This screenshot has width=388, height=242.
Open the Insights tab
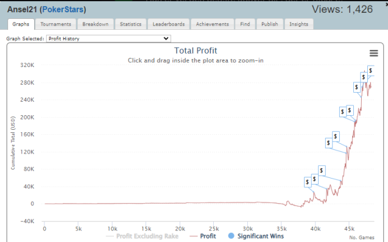coord(298,24)
